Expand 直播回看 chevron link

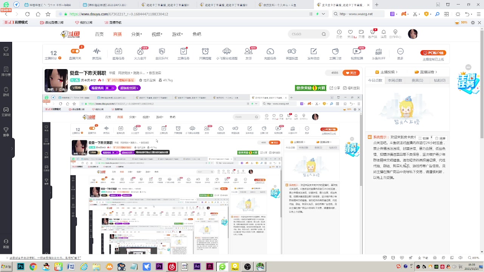click(426, 72)
